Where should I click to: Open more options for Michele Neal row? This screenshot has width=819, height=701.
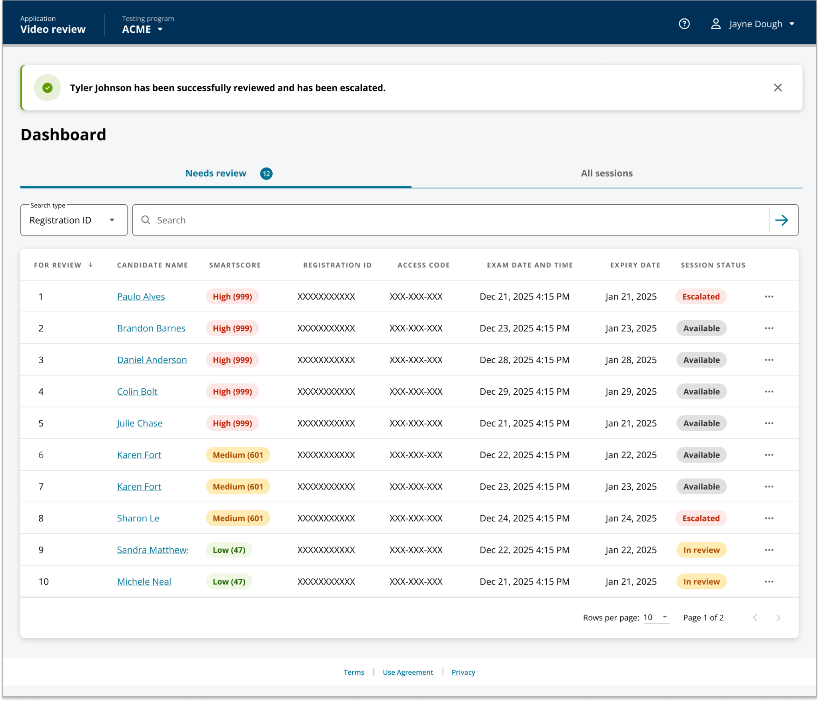click(x=769, y=581)
